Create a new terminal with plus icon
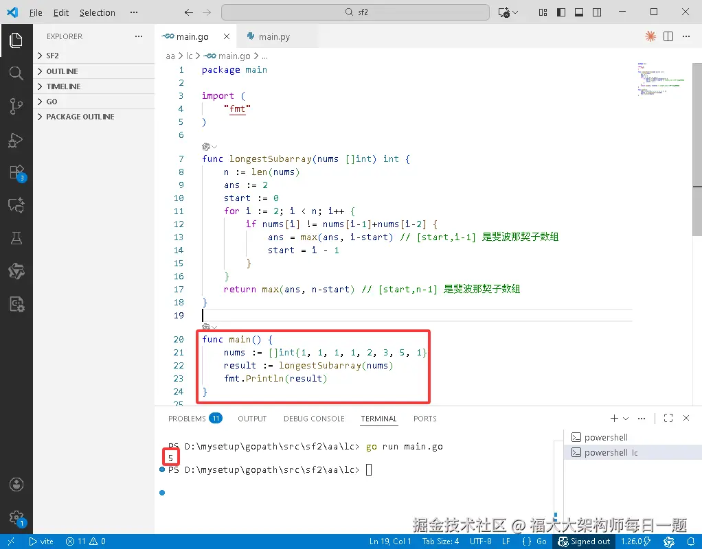Viewport: 702px width, 549px height. coord(614,418)
